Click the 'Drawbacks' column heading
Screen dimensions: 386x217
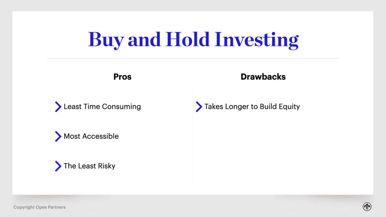(263, 77)
